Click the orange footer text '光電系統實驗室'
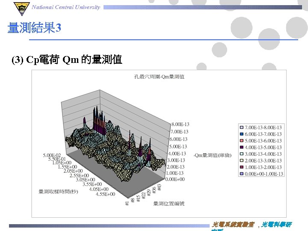The image size is (308, 231). [234, 225]
